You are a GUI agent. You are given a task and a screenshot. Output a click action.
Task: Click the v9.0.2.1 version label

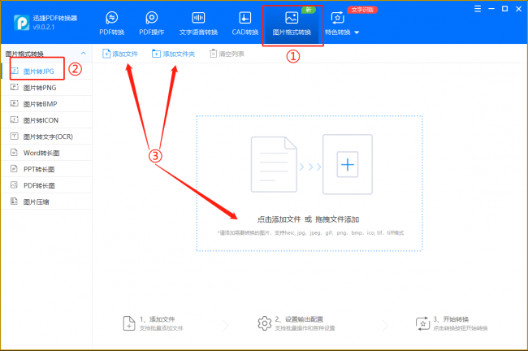coord(44,27)
